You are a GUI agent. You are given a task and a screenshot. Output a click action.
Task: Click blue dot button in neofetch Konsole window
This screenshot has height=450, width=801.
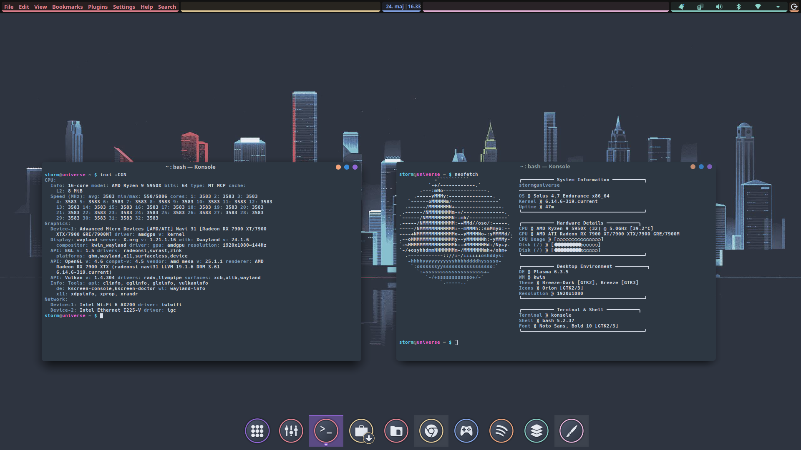(x=701, y=167)
